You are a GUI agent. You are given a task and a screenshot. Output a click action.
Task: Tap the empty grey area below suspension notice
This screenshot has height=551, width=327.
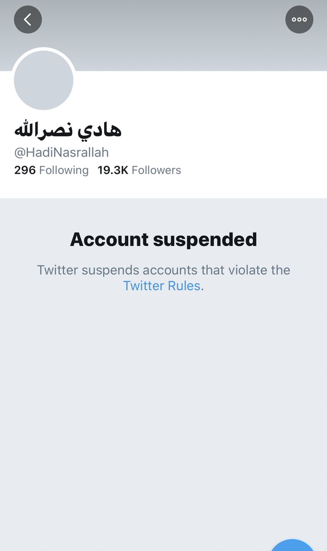[163, 404]
